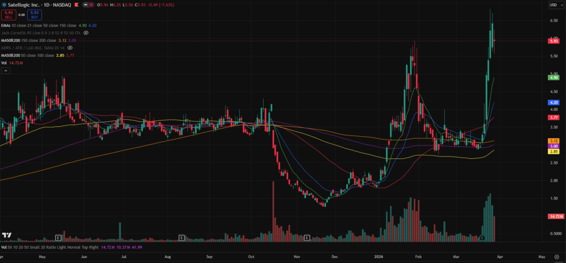Select the EMAs indicator legend entry
Image resolution: width=566 pixels, height=263 pixels.
tap(7, 25)
